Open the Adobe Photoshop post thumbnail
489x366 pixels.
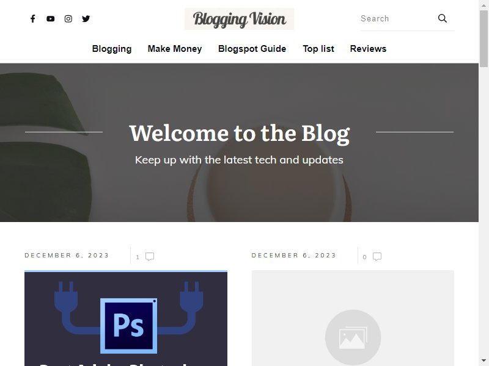click(126, 318)
